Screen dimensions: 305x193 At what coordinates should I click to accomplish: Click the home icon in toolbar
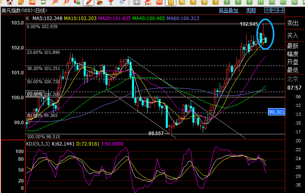[x=10, y=2]
